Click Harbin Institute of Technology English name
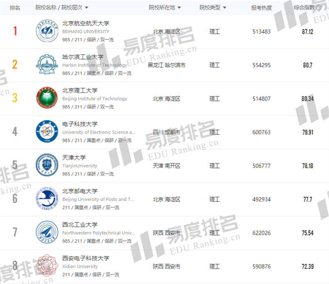Image resolution: width=329 pixels, height=284 pixels. (94, 65)
